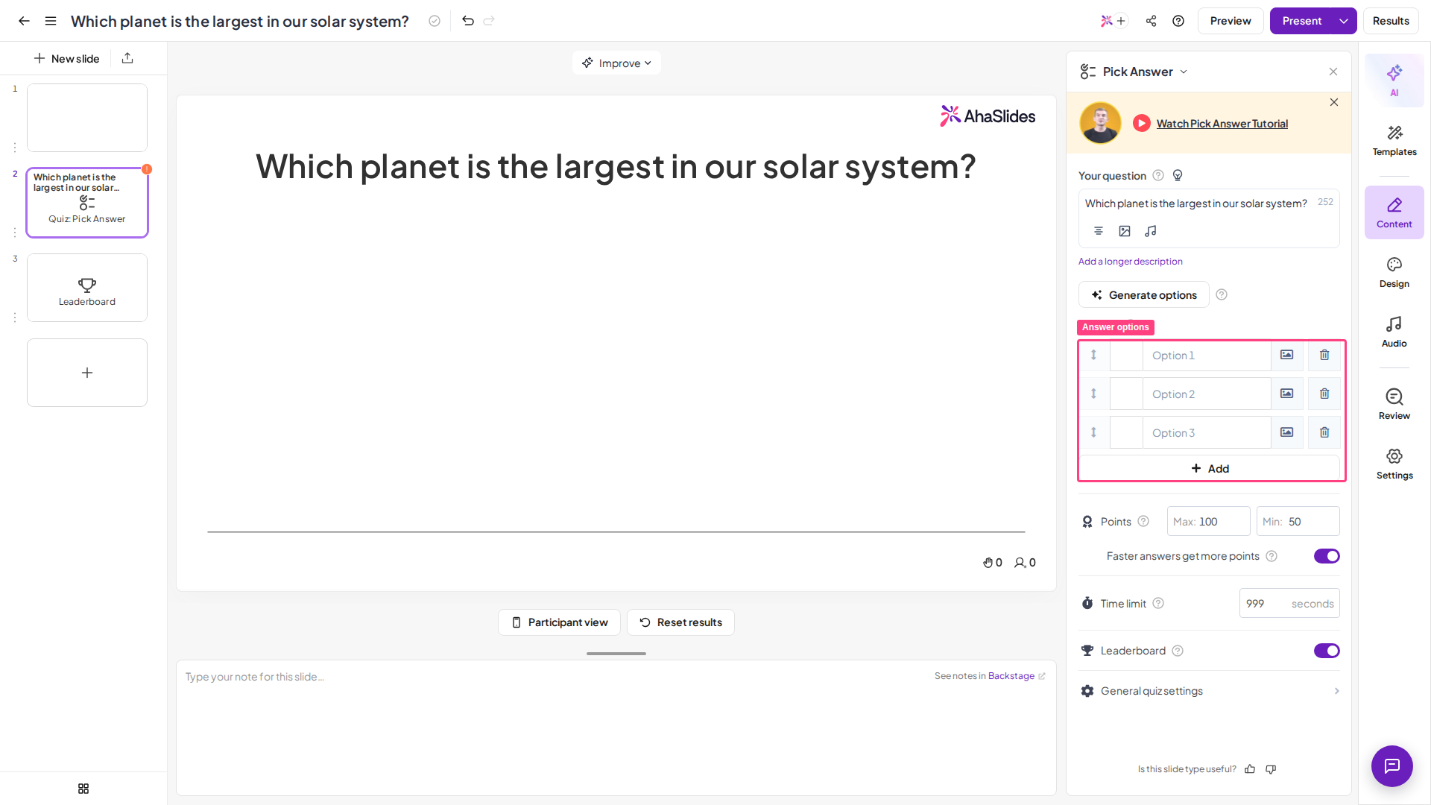1431x805 pixels.
Task: Open the Watch Pick Answer Tutorial link
Action: pos(1222,124)
